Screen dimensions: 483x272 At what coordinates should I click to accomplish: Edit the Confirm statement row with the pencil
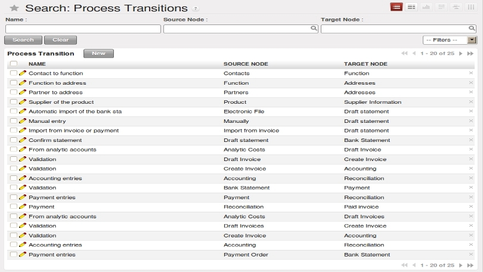[23, 140]
